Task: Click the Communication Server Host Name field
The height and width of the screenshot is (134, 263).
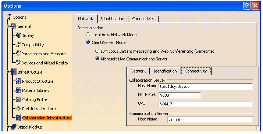Action: tap(210, 120)
